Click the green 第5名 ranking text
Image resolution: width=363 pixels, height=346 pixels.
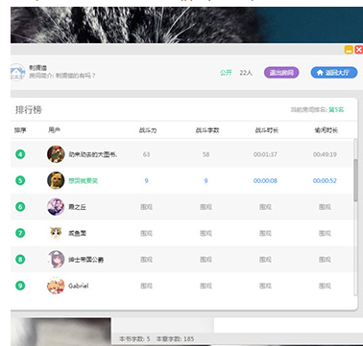click(336, 110)
